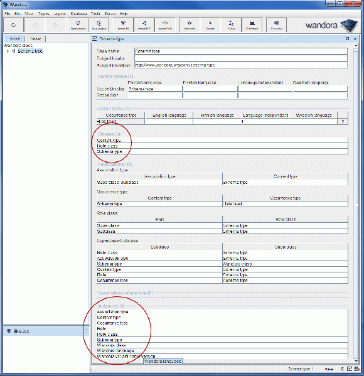Open the Tools menu

[95, 13]
